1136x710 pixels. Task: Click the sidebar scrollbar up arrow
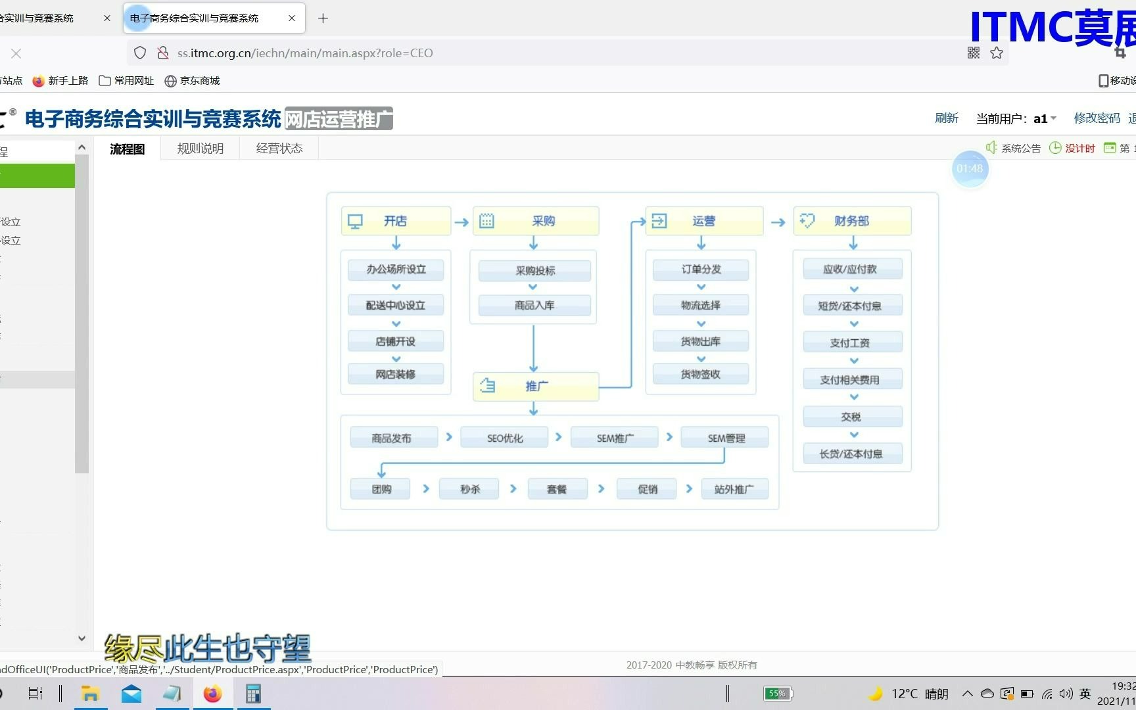pyautogui.click(x=82, y=147)
